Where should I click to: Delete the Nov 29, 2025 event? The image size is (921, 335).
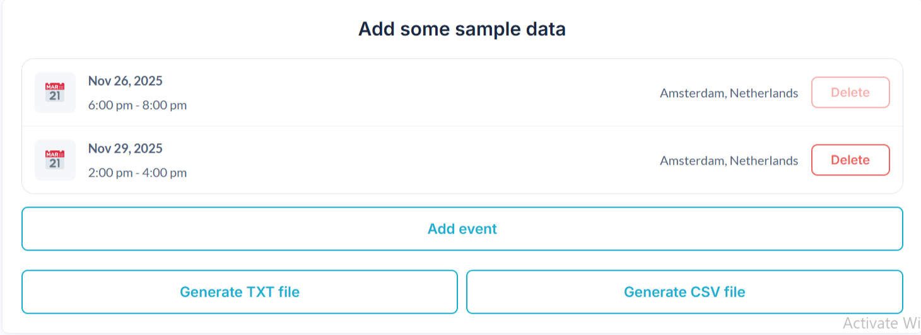(x=850, y=160)
